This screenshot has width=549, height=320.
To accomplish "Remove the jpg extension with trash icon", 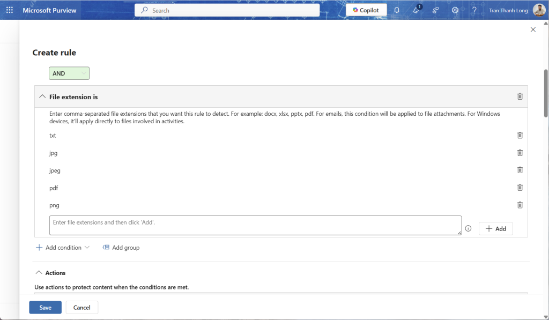I will 520,153.
